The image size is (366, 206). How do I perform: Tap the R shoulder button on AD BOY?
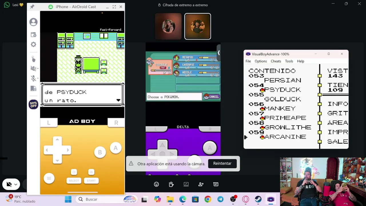pyautogui.click(x=116, y=122)
